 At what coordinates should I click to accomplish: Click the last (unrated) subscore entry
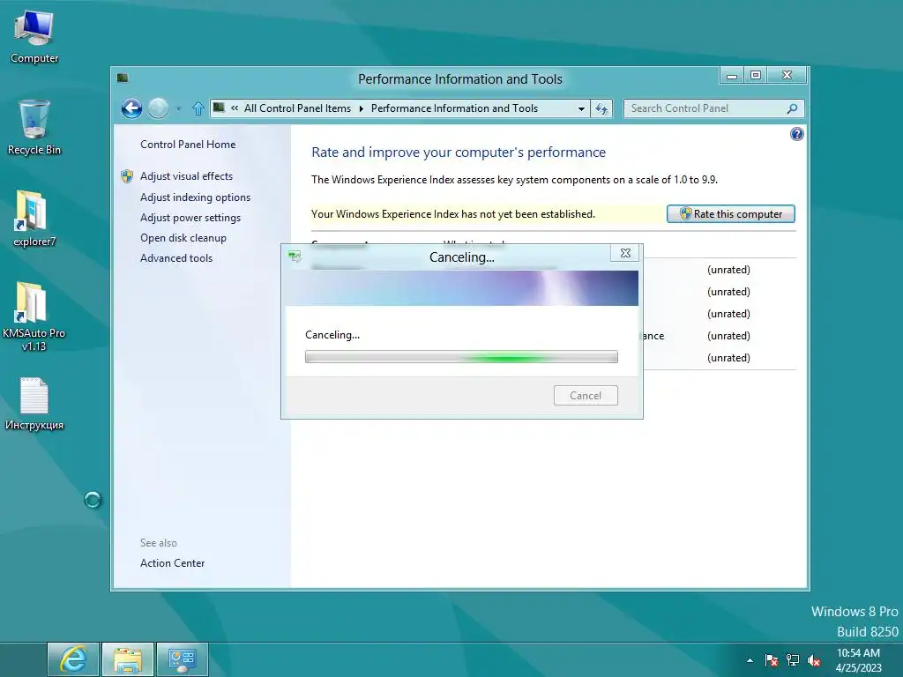click(x=728, y=358)
